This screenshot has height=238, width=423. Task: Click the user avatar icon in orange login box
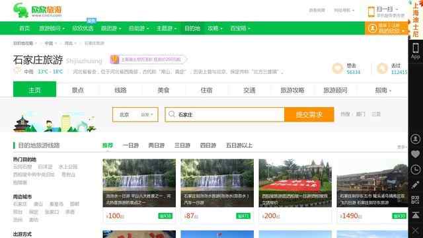pyautogui.click(x=373, y=28)
